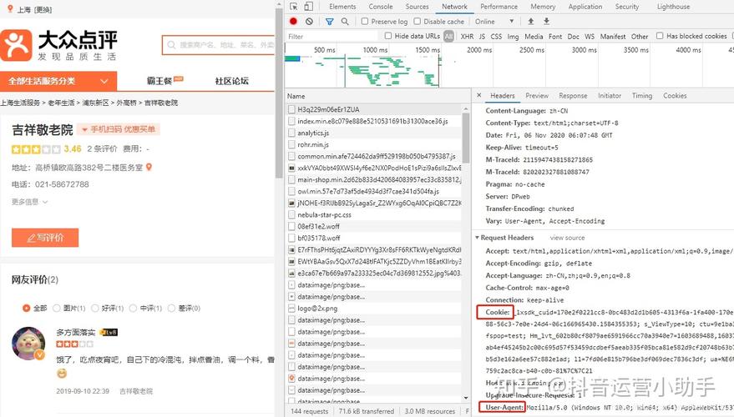Open the 社区论坛 link
The image size is (734, 417).
[x=231, y=81]
